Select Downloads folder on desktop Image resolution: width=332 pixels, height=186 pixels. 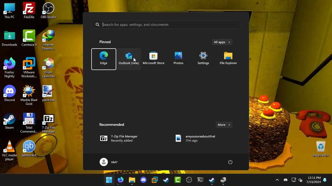(x=9, y=38)
